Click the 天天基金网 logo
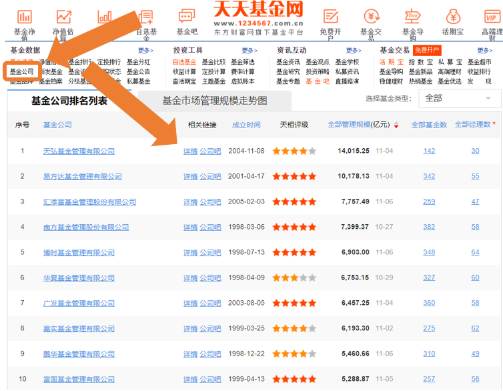 tap(259, 9)
